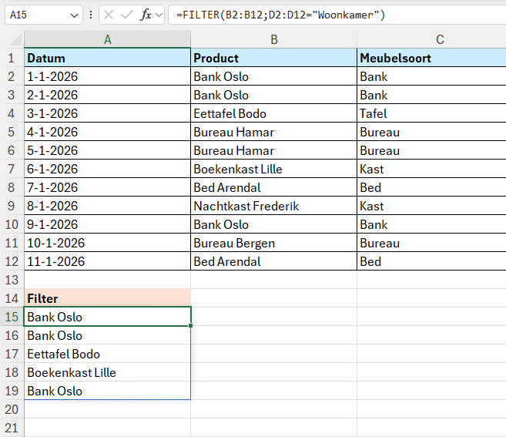This screenshot has height=437, width=506.
Task: Click the three-dot handle beside Name Box
Action: [x=92, y=15]
